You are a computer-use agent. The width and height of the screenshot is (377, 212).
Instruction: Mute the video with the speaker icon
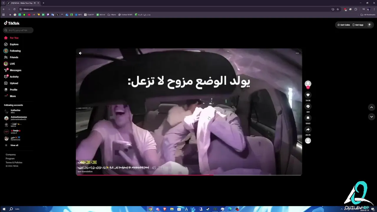[80, 53]
